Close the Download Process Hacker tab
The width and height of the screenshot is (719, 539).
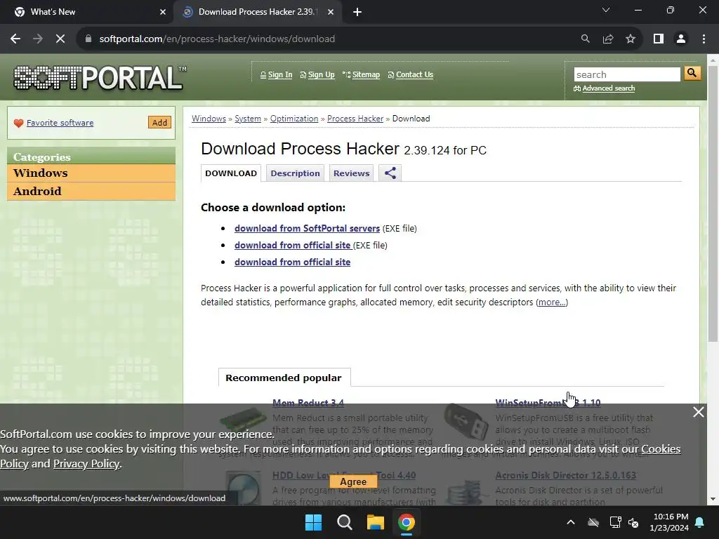click(x=331, y=13)
